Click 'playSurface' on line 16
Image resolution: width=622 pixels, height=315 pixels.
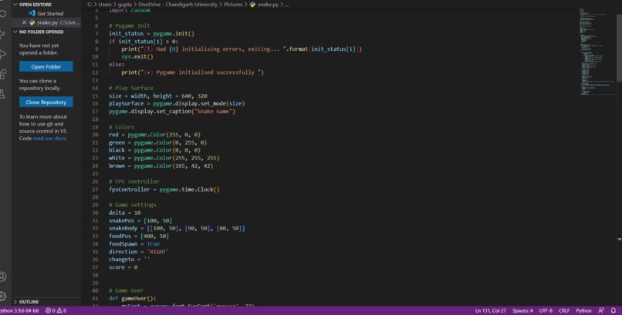coord(126,103)
